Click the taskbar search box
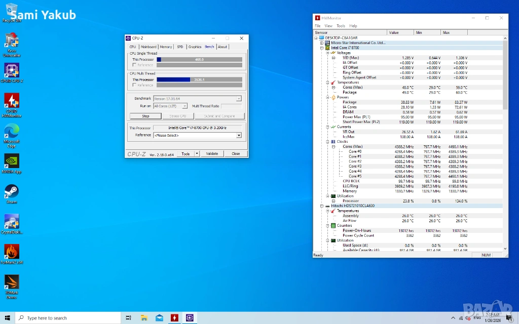Viewport: 519px width, 324px height. 68,318
